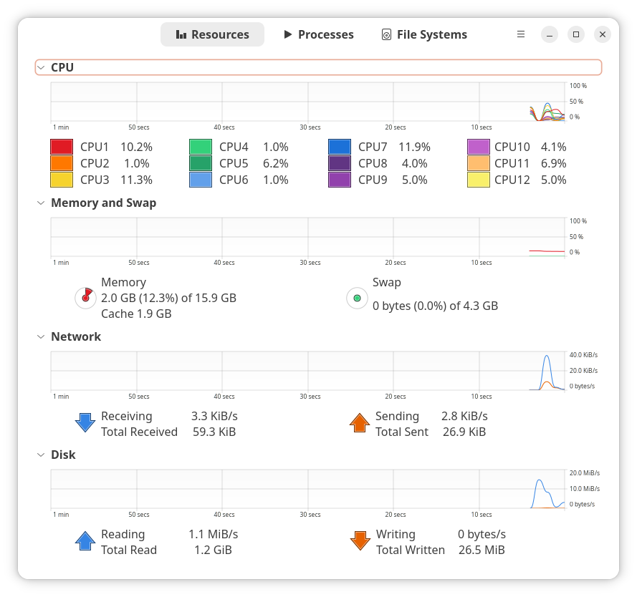Collapse the Memory and Swap section
The height and width of the screenshot is (597, 637).
tap(41, 203)
